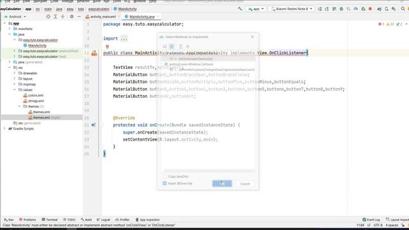The image size is (409, 230).
Task: Open the App Inspection tool window
Action: coord(148,220)
